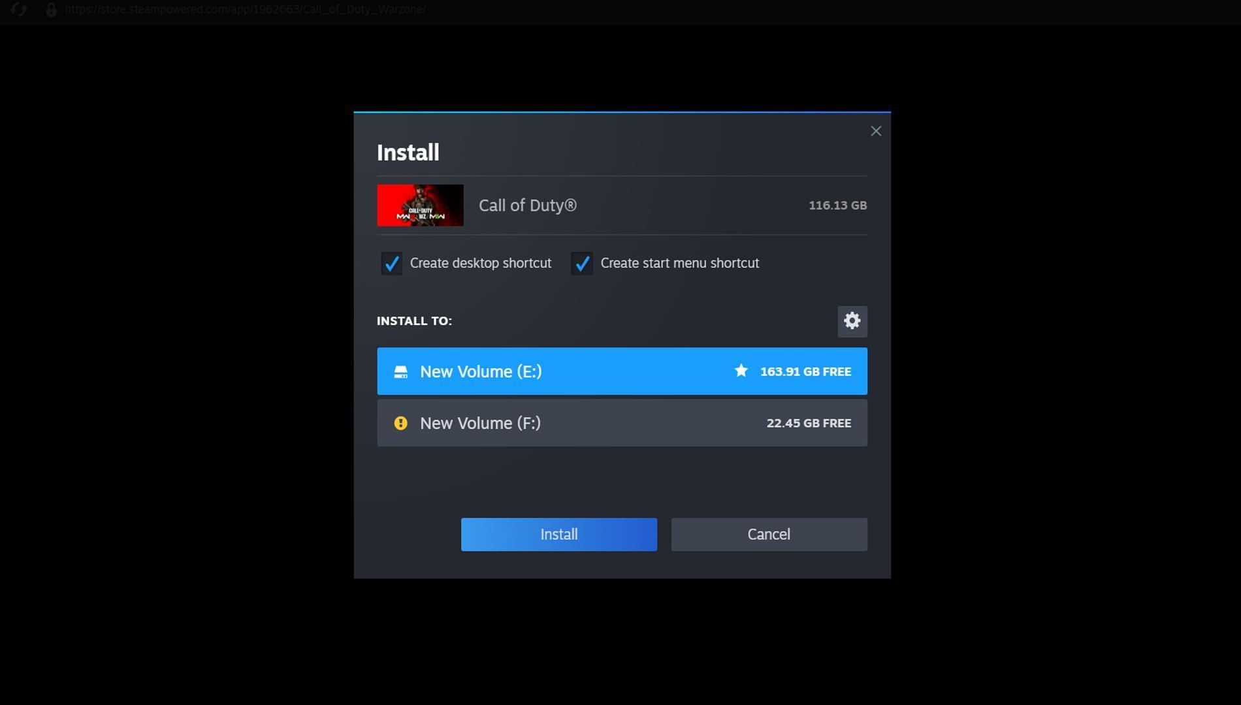Click the Call of Duty® title text
This screenshot has width=1241, height=705.
click(528, 205)
